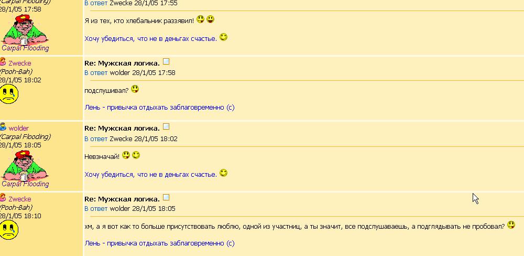Click the gender icon next to wolder's username

tap(3, 126)
